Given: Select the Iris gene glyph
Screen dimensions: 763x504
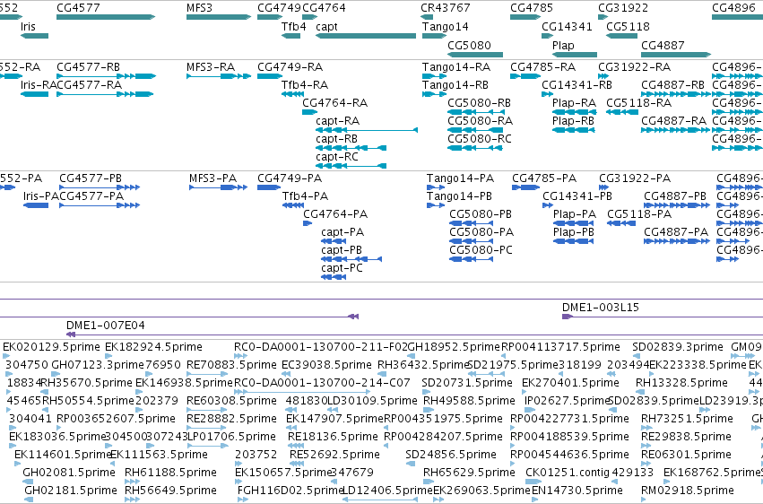Looking at the screenshot, I should click(x=34, y=36).
